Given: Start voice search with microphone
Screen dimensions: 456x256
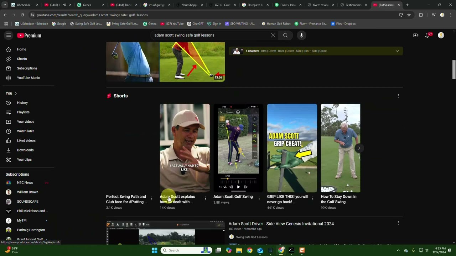Looking at the screenshot, I should (x=301, y=35).
